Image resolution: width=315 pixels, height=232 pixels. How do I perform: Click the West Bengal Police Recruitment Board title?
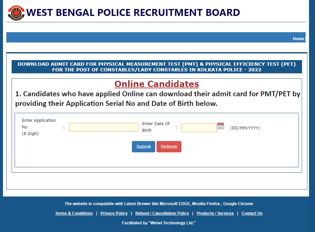click(x=133, y=13)
